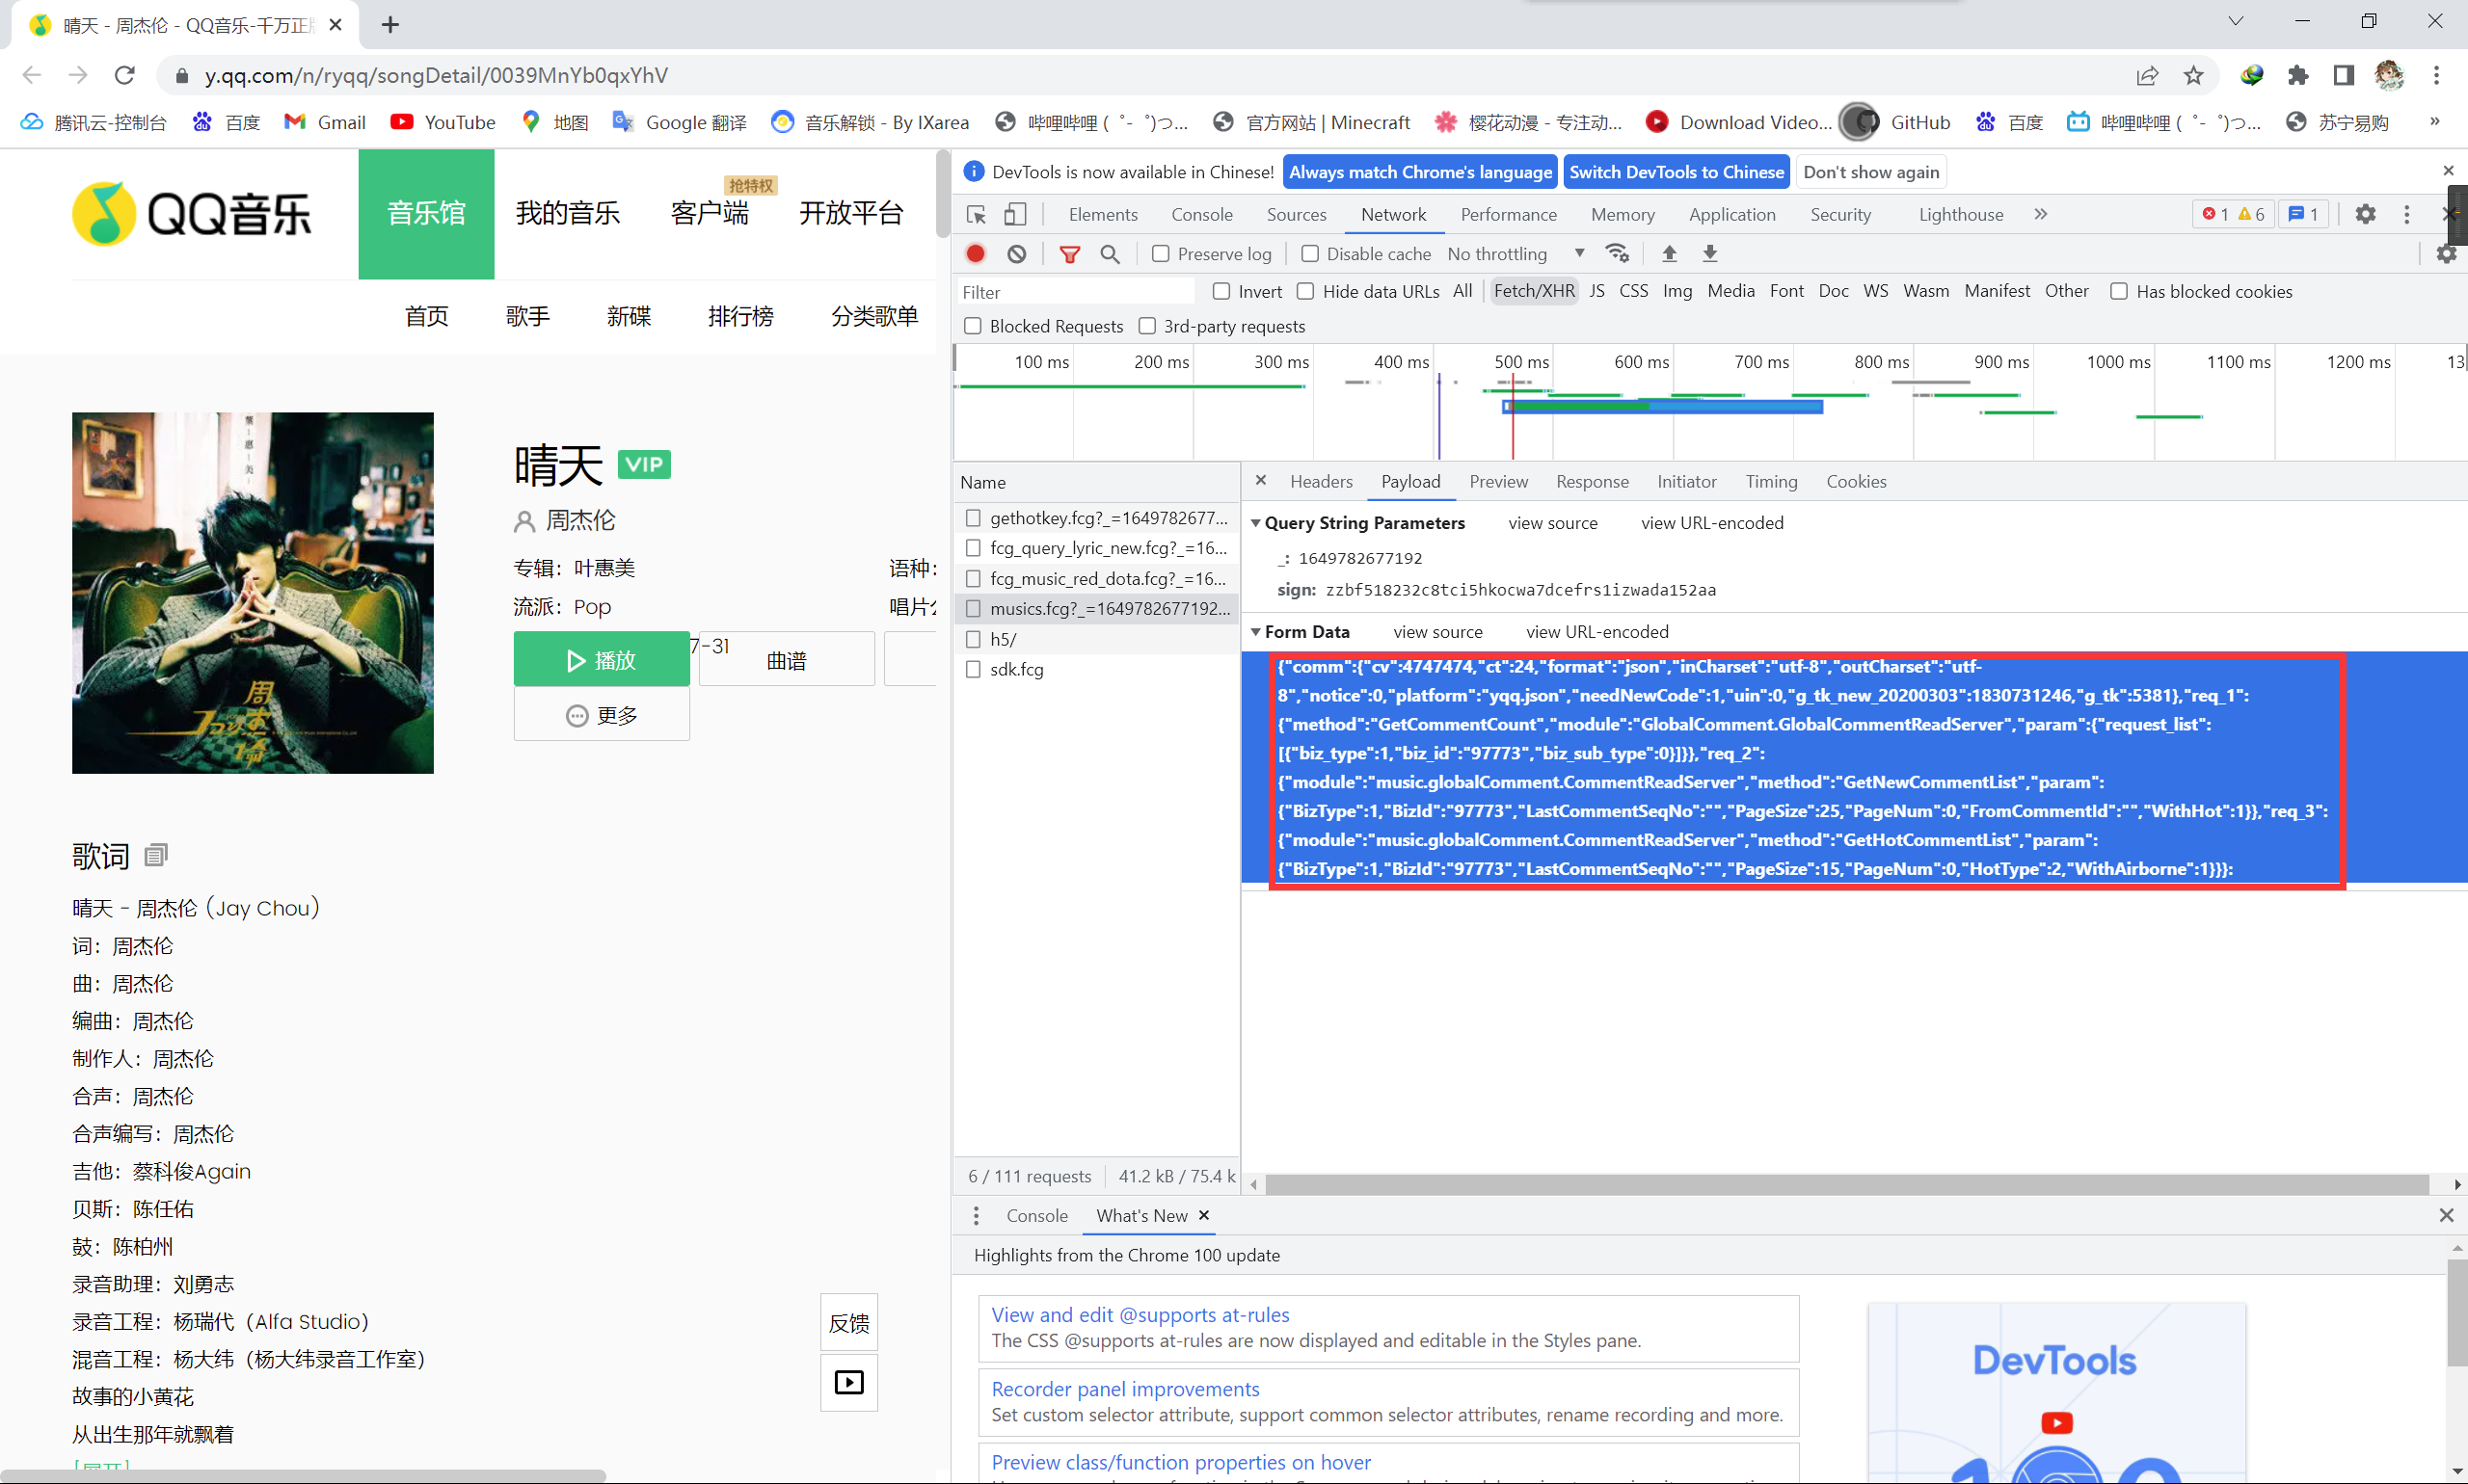Open the network search magnifier
2468x1484 pixels.
coord(1110,254)
